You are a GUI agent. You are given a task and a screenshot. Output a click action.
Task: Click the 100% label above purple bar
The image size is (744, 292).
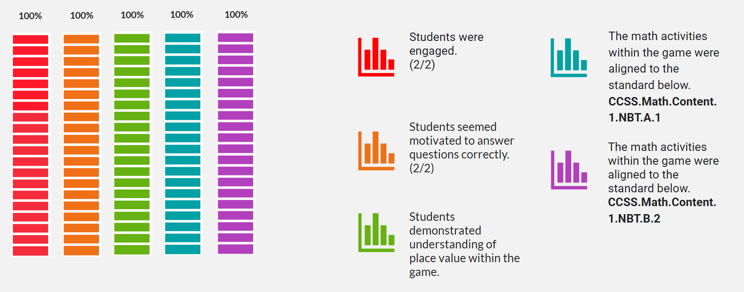236,15
